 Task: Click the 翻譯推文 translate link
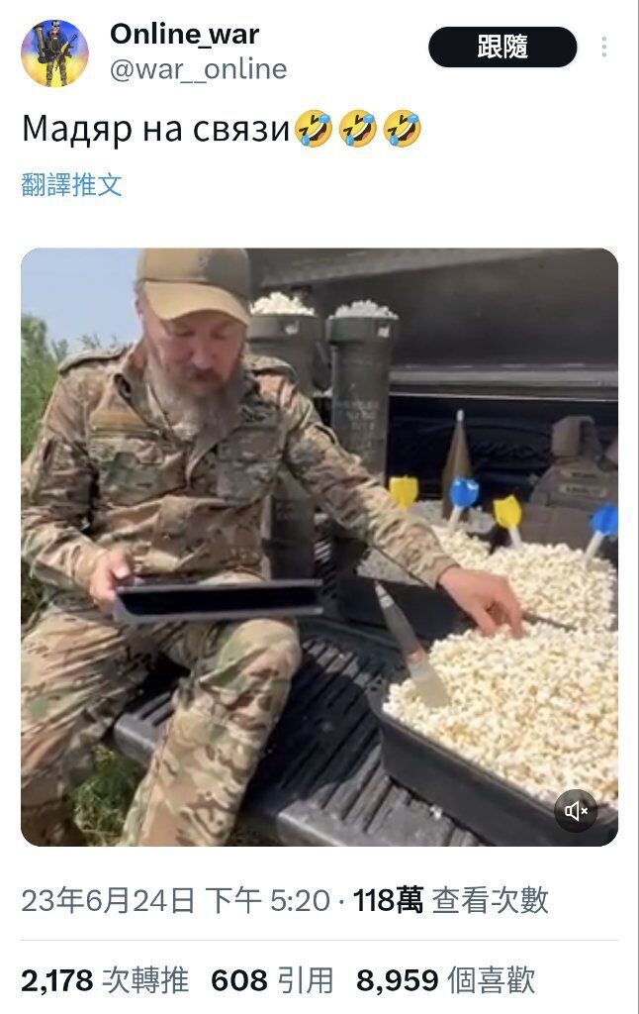(x=72, y=185)
